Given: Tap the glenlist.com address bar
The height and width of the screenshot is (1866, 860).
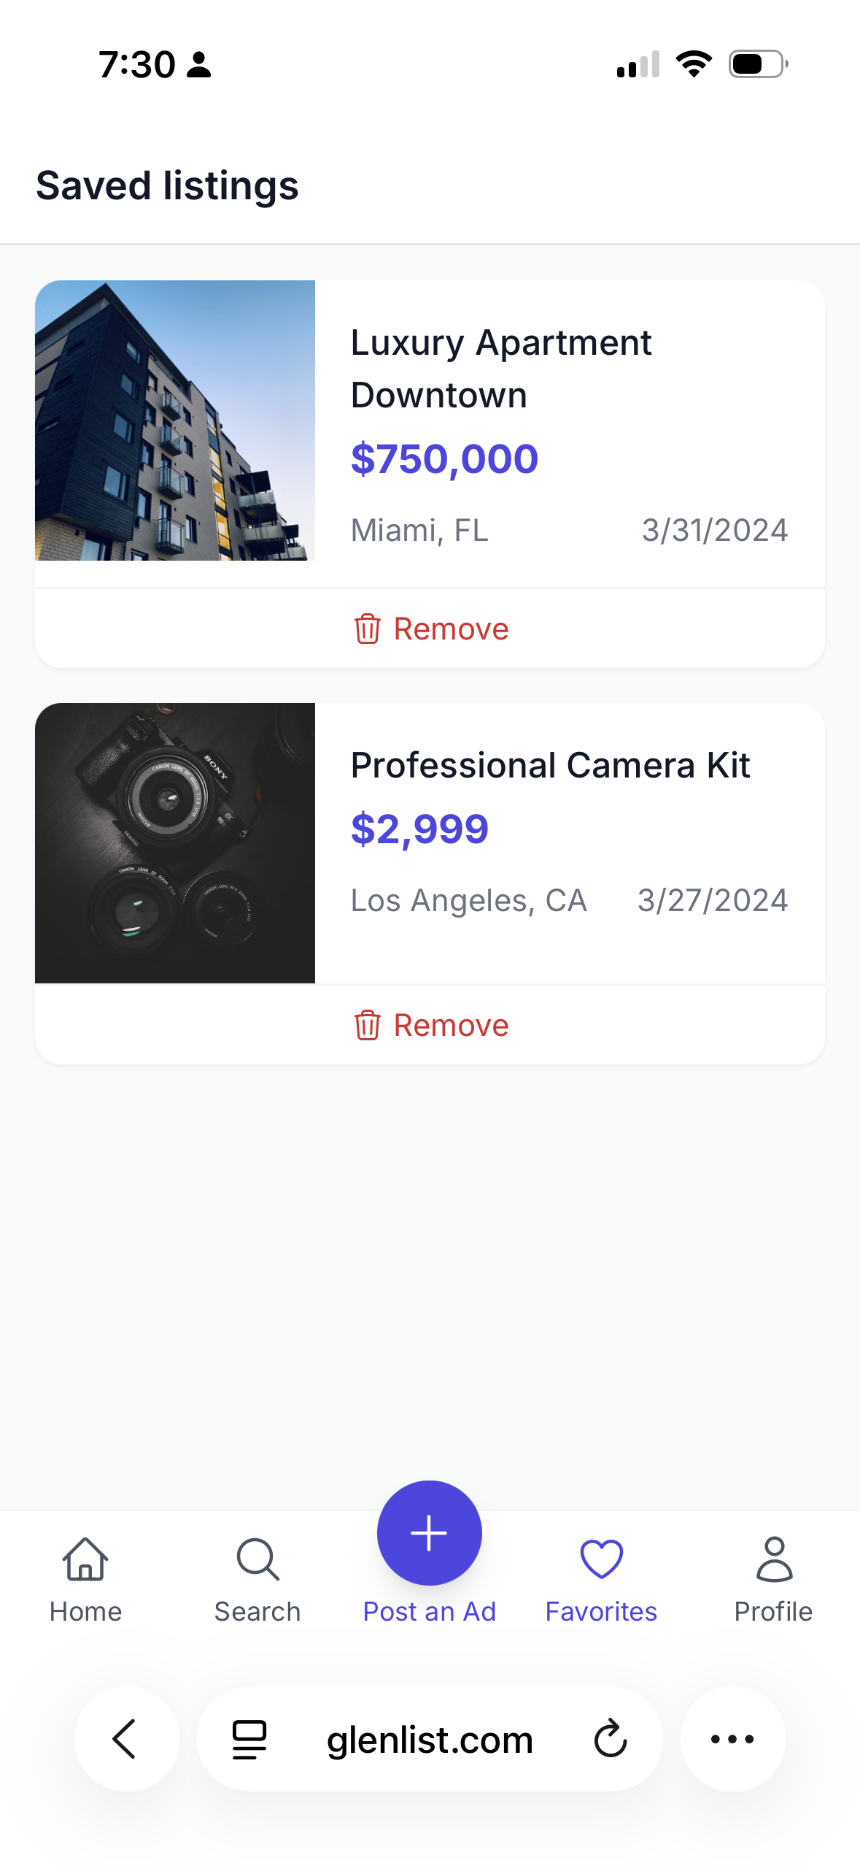Looking at the screenshot, I should coord(430,1740).
